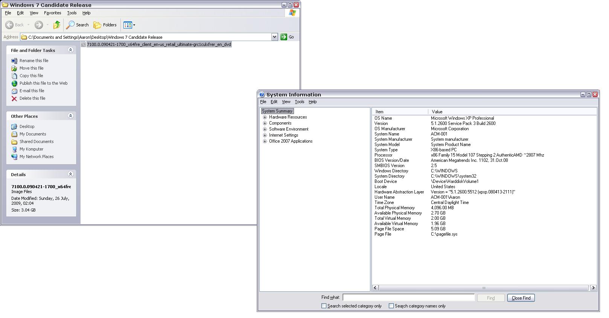
Task: Click the My Komputer icon
Action: click(14, 149)
